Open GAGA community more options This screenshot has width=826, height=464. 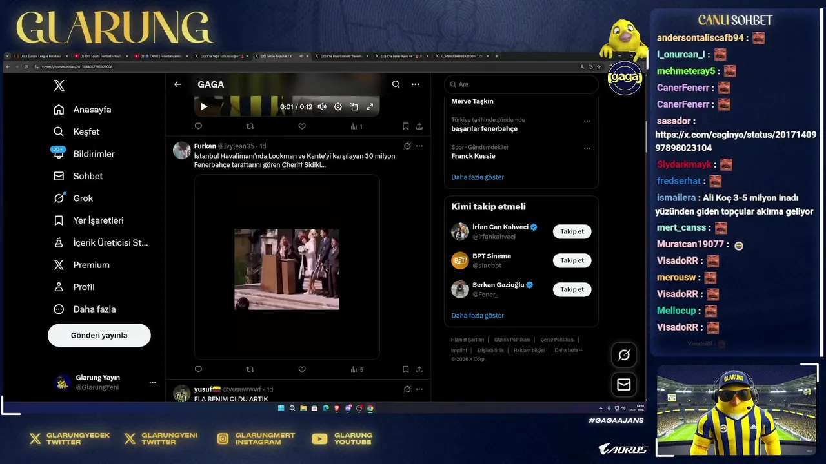click(416, 84)
